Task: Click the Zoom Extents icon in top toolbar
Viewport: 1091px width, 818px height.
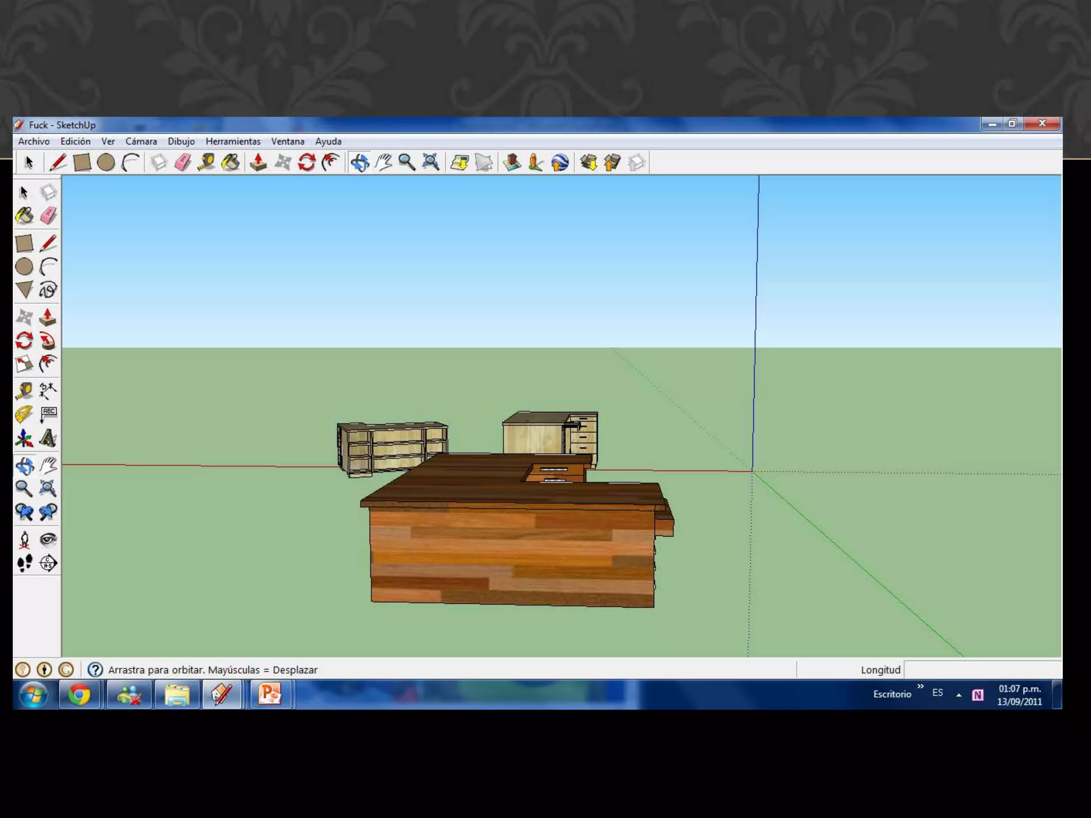Action: tap(430, 162)
